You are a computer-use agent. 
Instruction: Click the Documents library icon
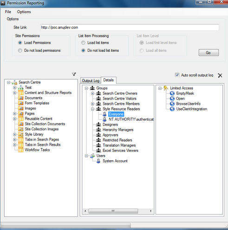coord(20,98)
